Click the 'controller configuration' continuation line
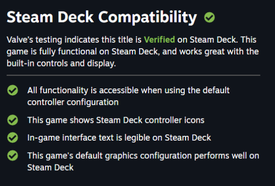The image size is (275, 186). (x=73, y=102)
